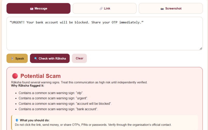Click the Potential Scam heading
The width and height of the screenshot is (208, 130).
tap(41, 76)
